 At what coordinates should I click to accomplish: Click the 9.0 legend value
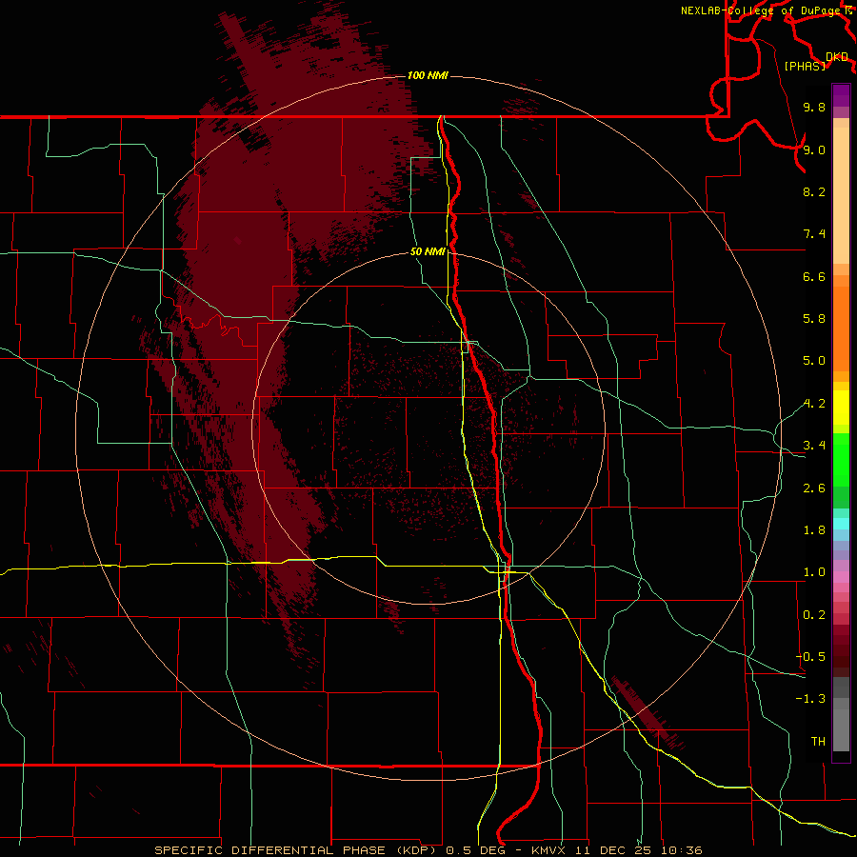(x=814, y=149)
